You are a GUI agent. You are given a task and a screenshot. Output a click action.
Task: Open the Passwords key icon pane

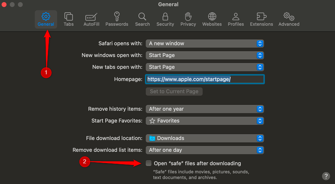pyautogui.click(x=117, y=19)
